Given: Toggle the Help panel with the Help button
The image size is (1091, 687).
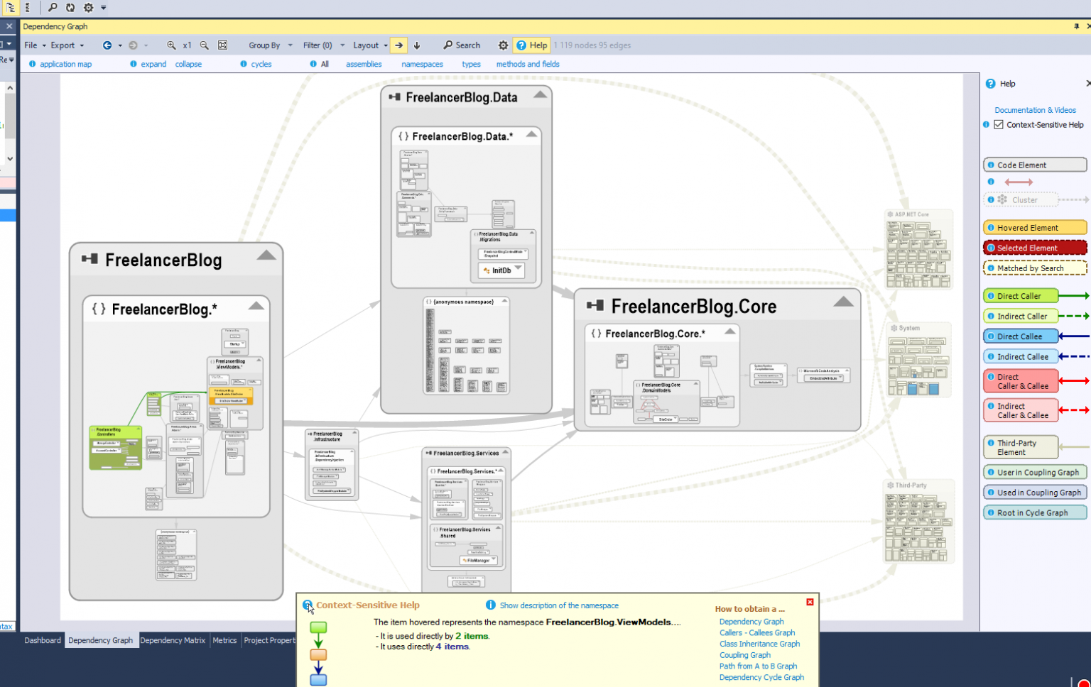Looking at the screenshot, I should tap(531, 45).
